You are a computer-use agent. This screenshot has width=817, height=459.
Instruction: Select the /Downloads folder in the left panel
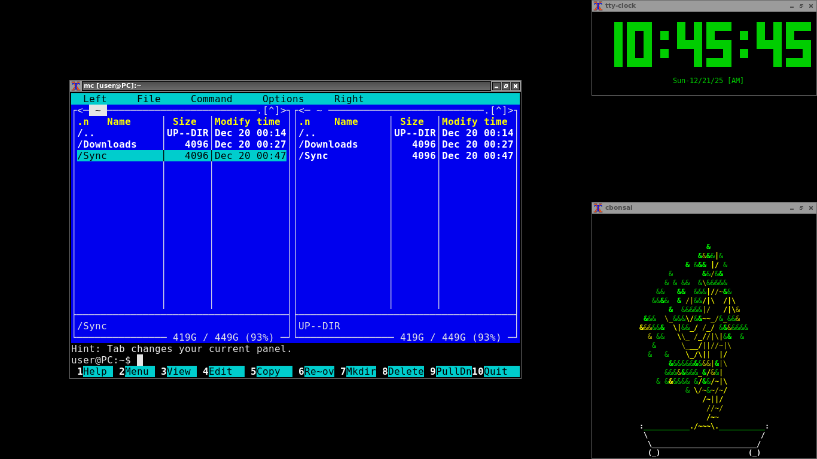182,144
